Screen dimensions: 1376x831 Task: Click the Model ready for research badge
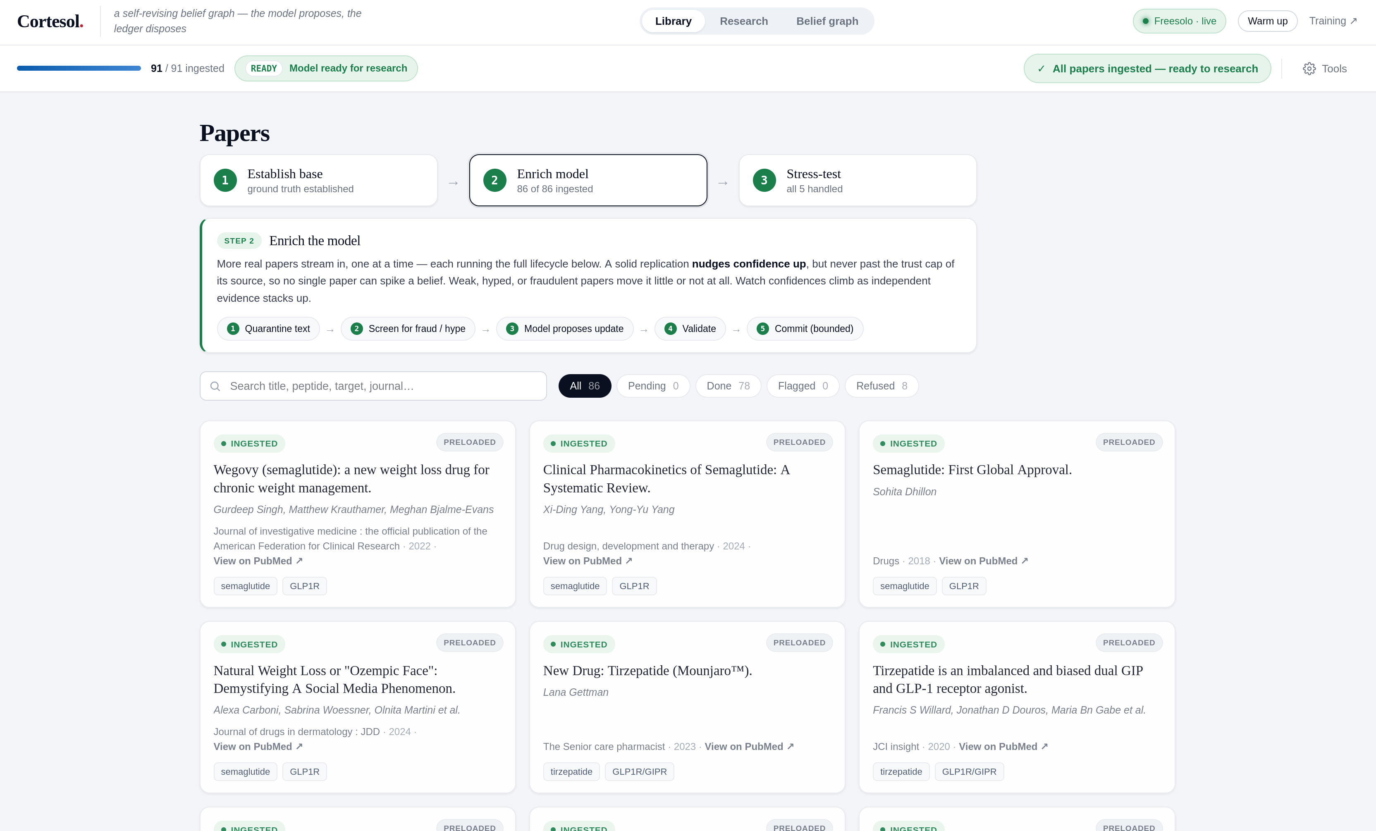tap(326, 68)
